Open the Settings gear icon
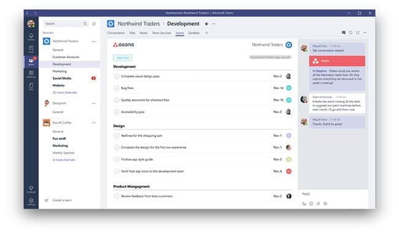Screen dimensions: 399x233 31,202
